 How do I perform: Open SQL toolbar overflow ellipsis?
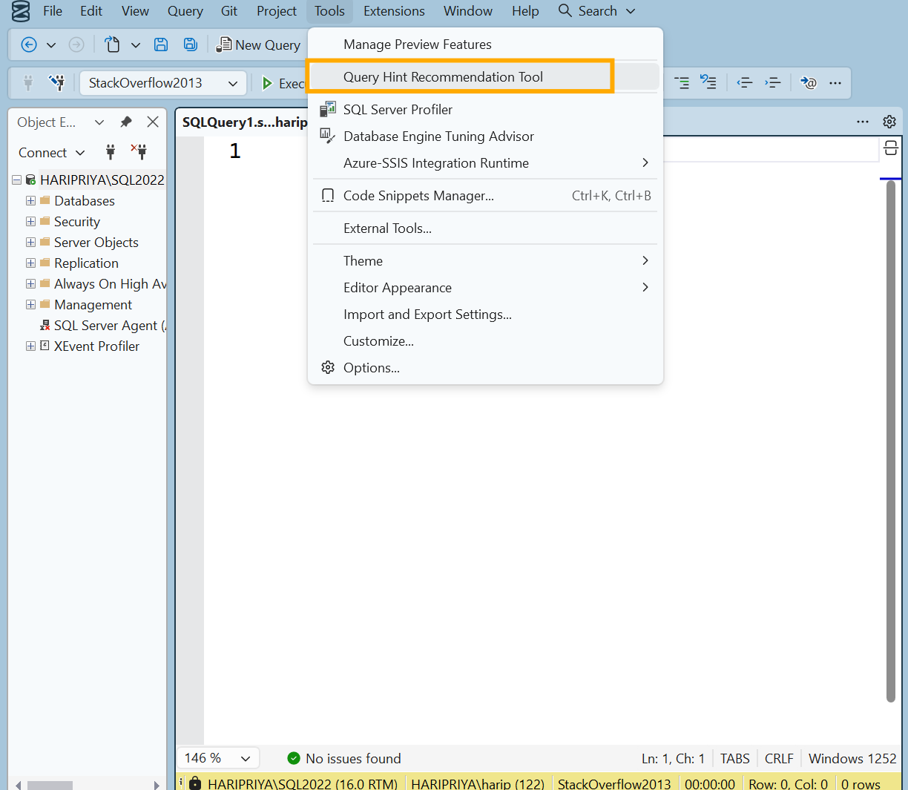pyautogui.click(x=835, y=83)
